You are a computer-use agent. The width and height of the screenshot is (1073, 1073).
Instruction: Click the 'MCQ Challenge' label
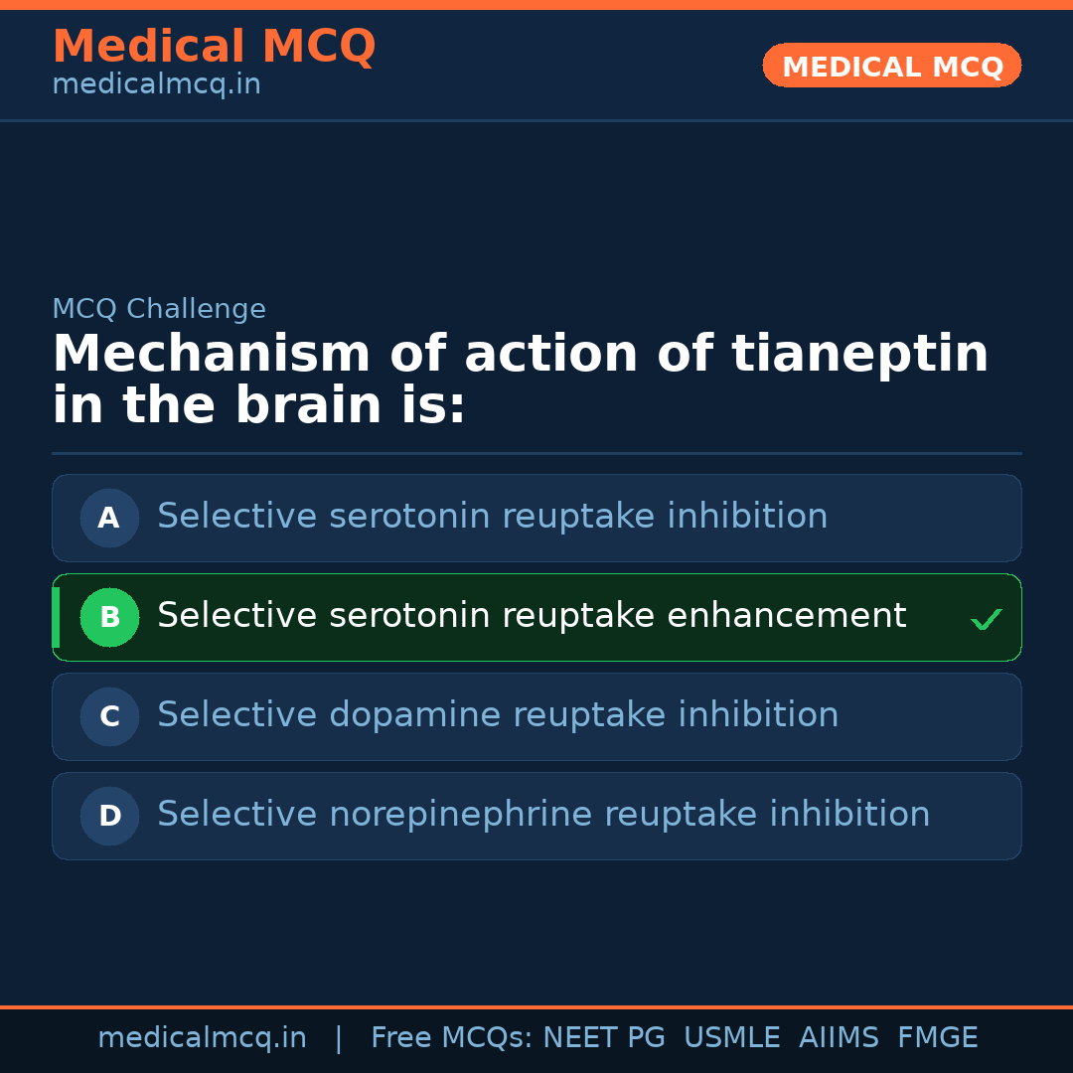pos(159,309)
